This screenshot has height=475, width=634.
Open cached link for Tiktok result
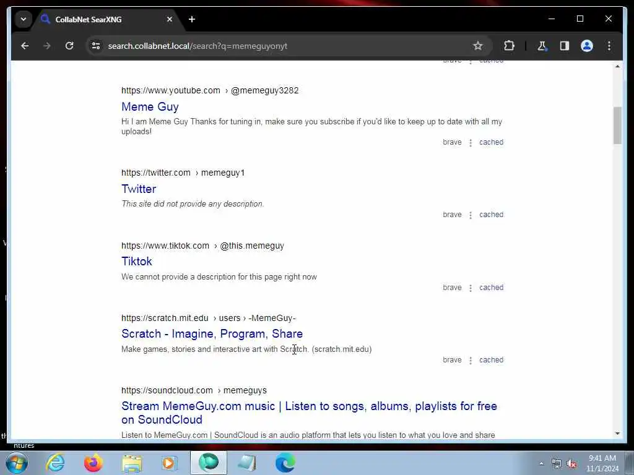click(x=491, y=288)
